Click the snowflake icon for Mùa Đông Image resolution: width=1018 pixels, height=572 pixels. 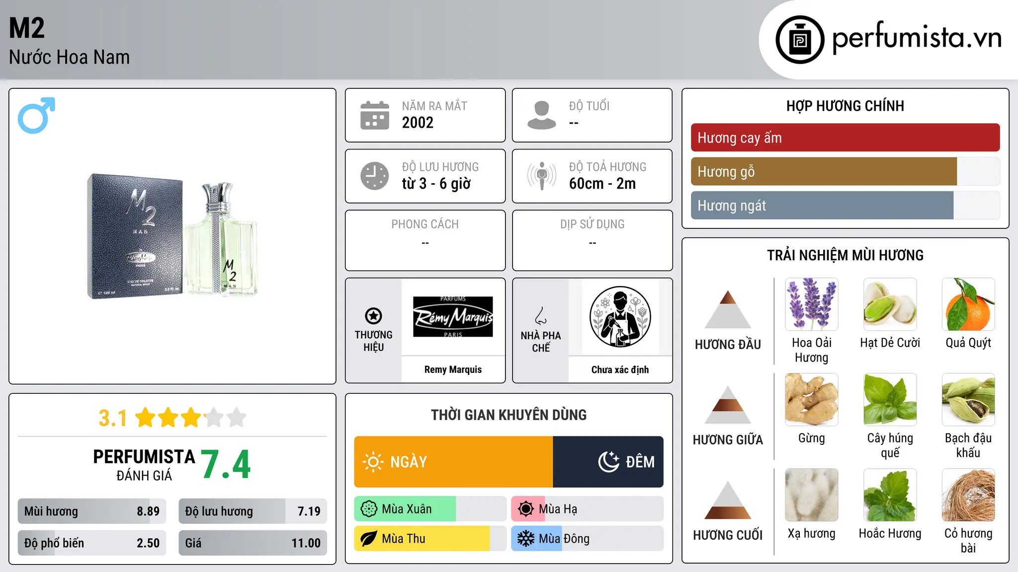[526, 539]
